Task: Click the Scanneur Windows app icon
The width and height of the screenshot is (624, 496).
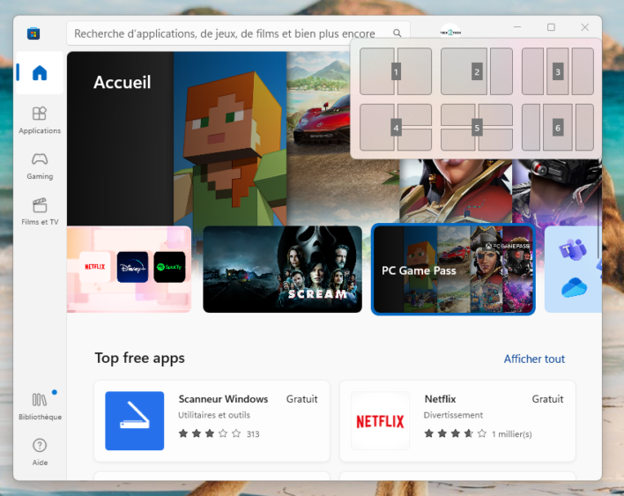Action: [134, 421]
